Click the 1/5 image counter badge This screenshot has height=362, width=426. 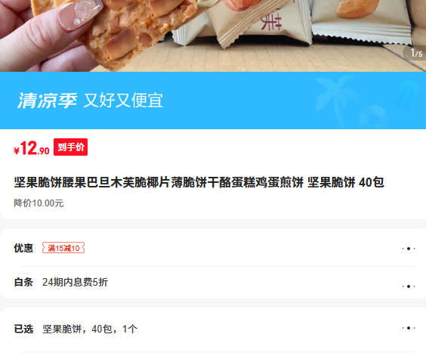[x=415, y=53]
